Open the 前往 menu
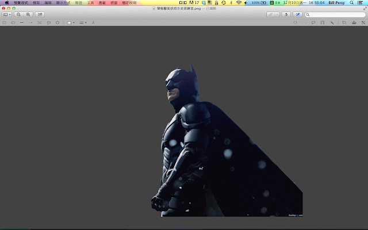Image resolution: width=368 pixels, height=230 pixels. [79, 3]
